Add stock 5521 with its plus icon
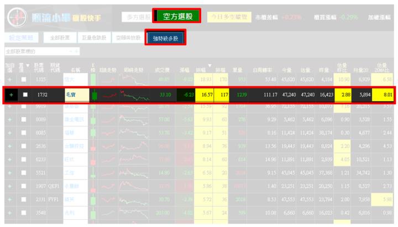398x227 pixels. tap(9, 172)
